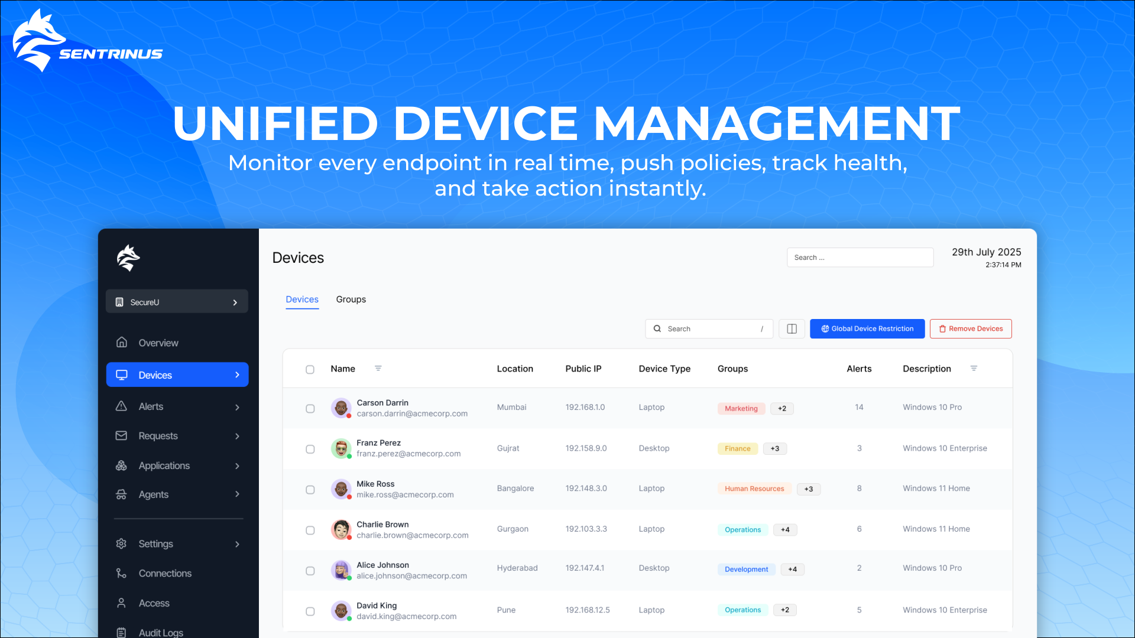Select Mike Ross's row checkbox
This screenshot has width=1135, height=638.
click(x=310, y=489)
